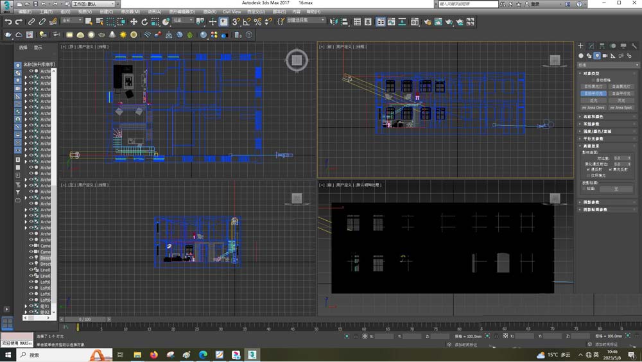
Task: Select the Rotate transform tool
Action: point(144,22)
